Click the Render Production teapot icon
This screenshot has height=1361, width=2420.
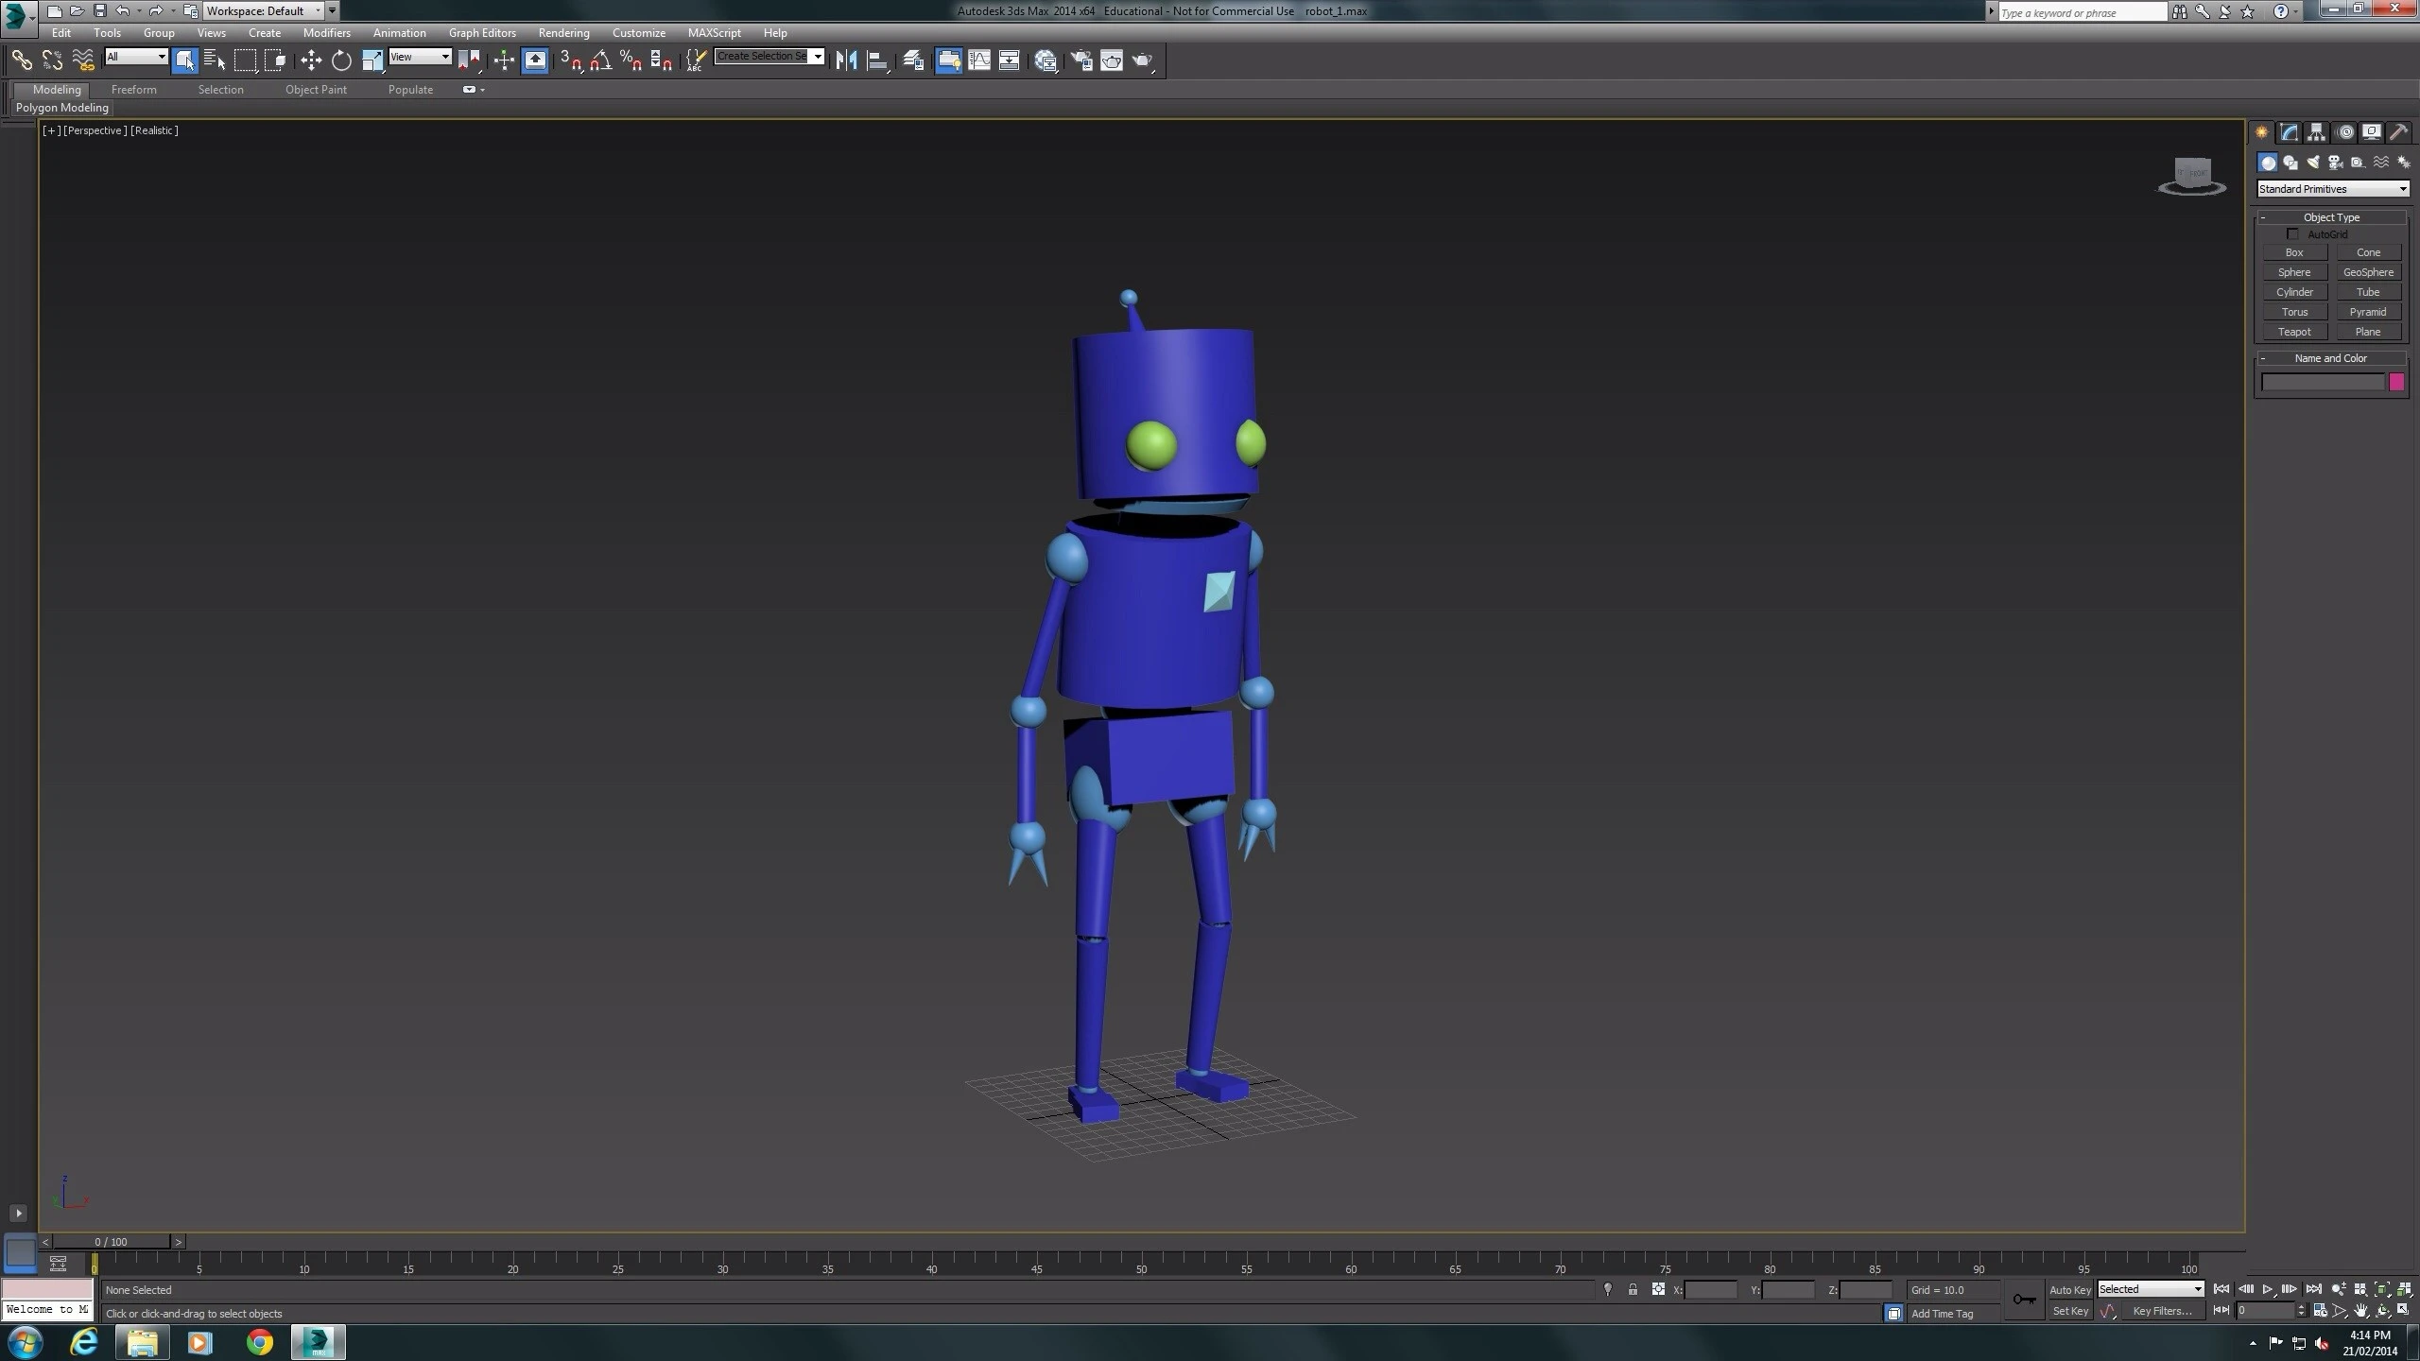click(1143, 60)
